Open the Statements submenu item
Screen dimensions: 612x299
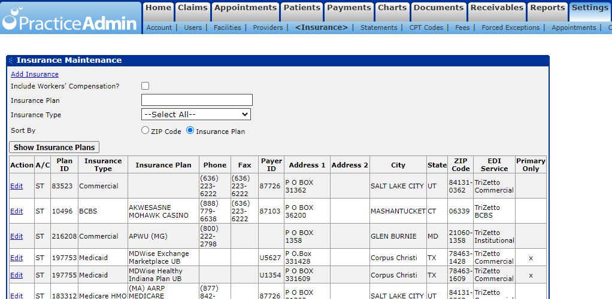(378, 28)
